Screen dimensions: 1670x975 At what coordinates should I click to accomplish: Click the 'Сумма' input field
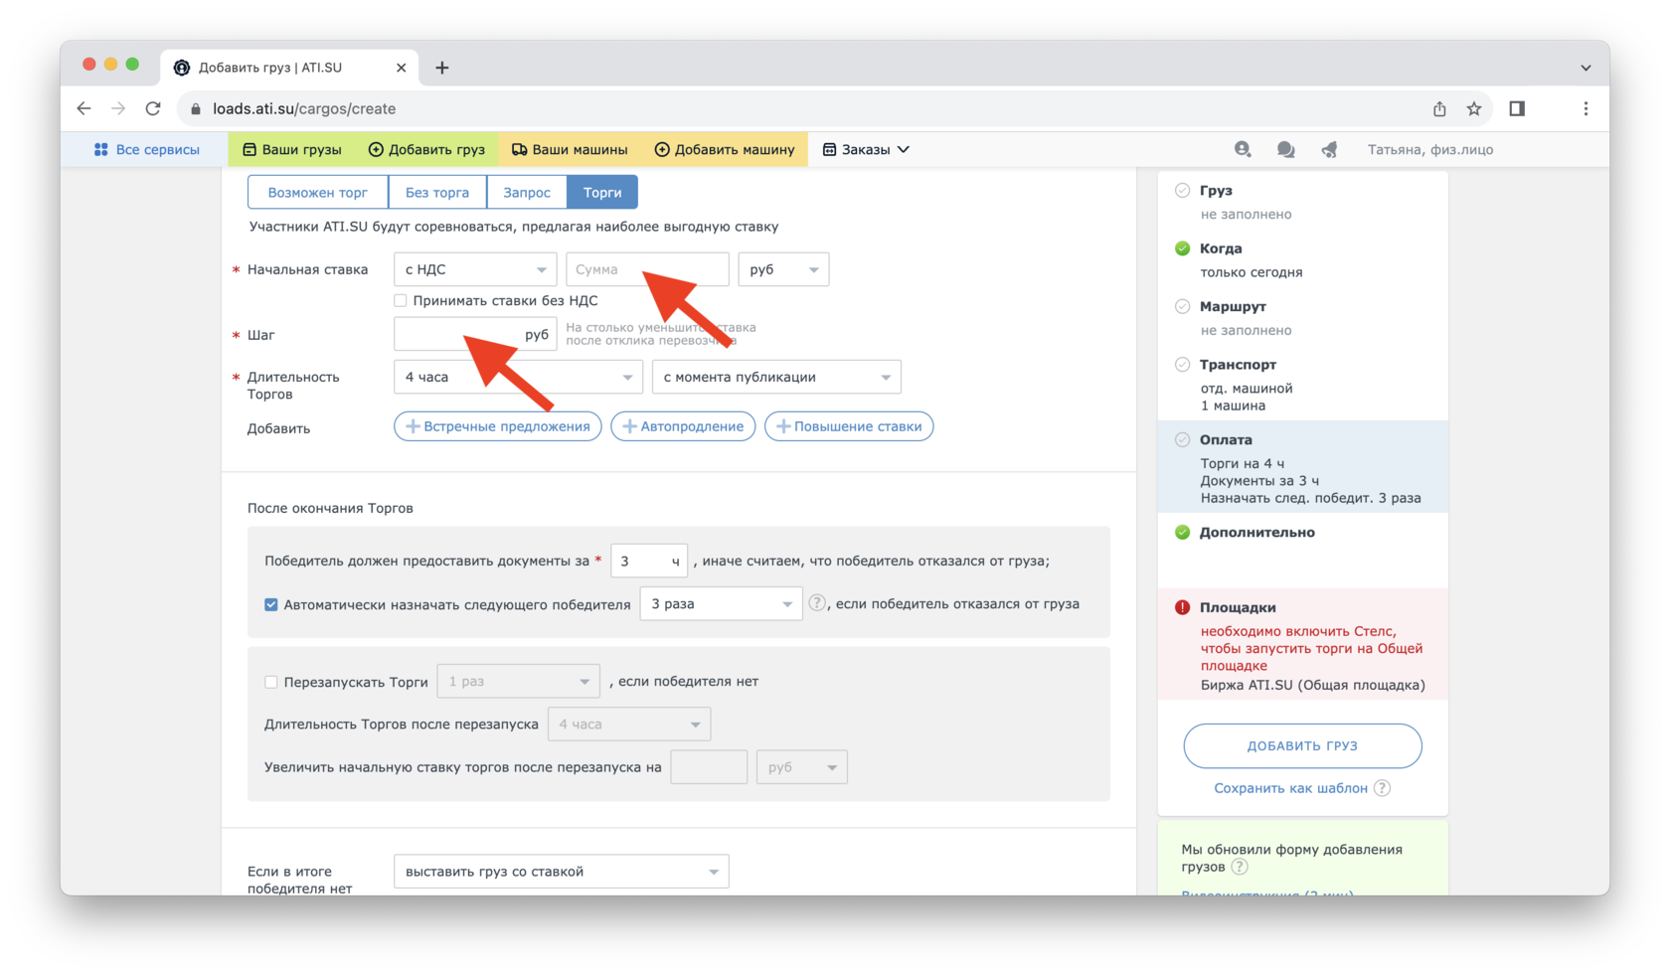[647, 269]
